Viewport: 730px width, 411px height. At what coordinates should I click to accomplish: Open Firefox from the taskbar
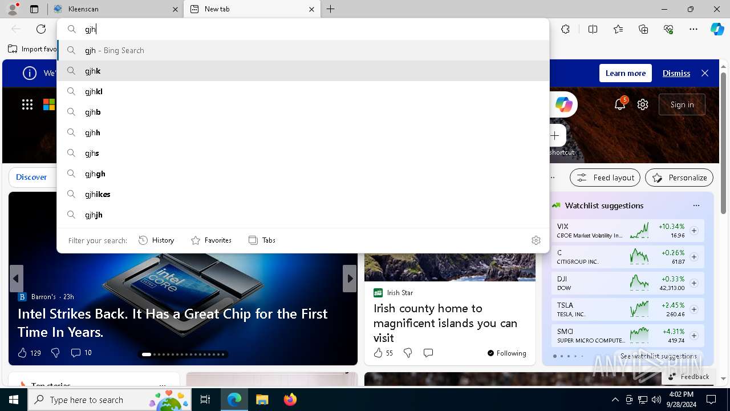(x=290, y=400)
